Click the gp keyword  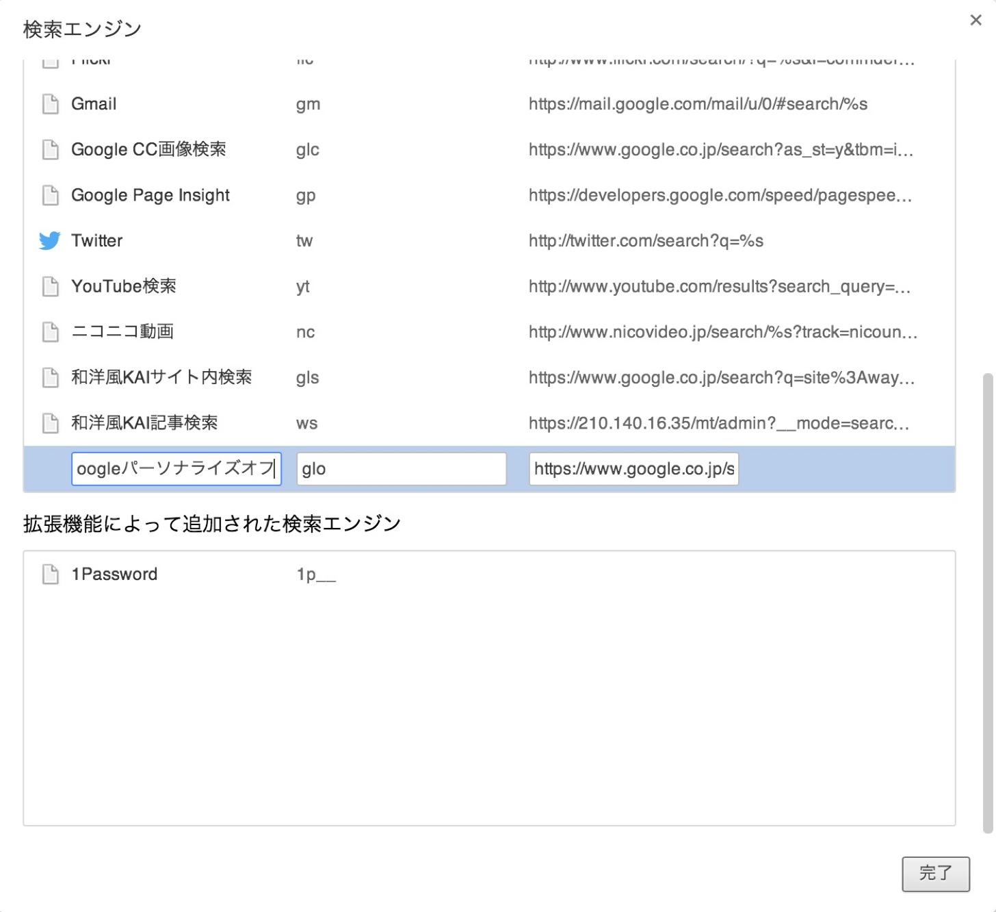tap(306, 197)
